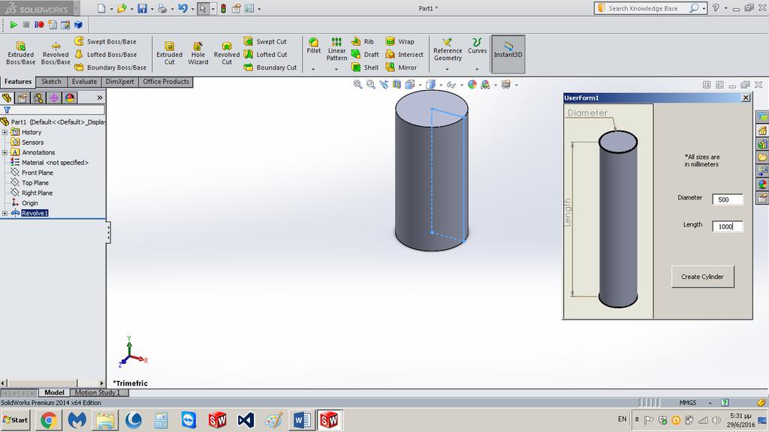Screen dimensions: 769x432
Task: Open the ConfigurationManager tab icon
Action: click(38, 98)
